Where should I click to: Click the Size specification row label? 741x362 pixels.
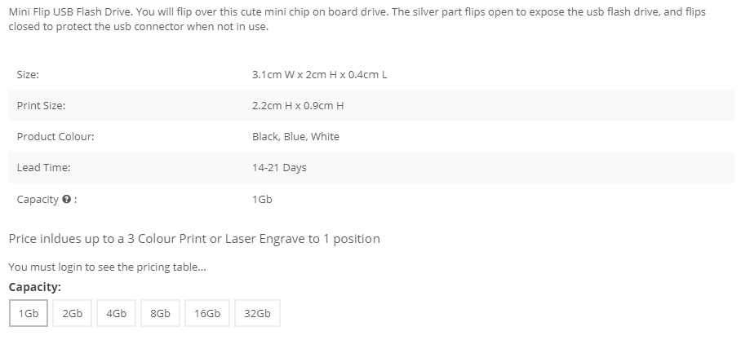coord(28,74)
